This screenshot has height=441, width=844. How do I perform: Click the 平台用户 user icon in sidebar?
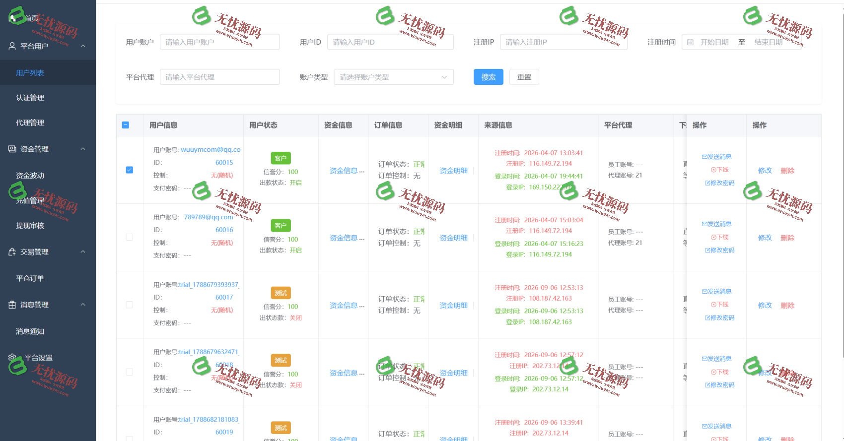tap(12, 46)
